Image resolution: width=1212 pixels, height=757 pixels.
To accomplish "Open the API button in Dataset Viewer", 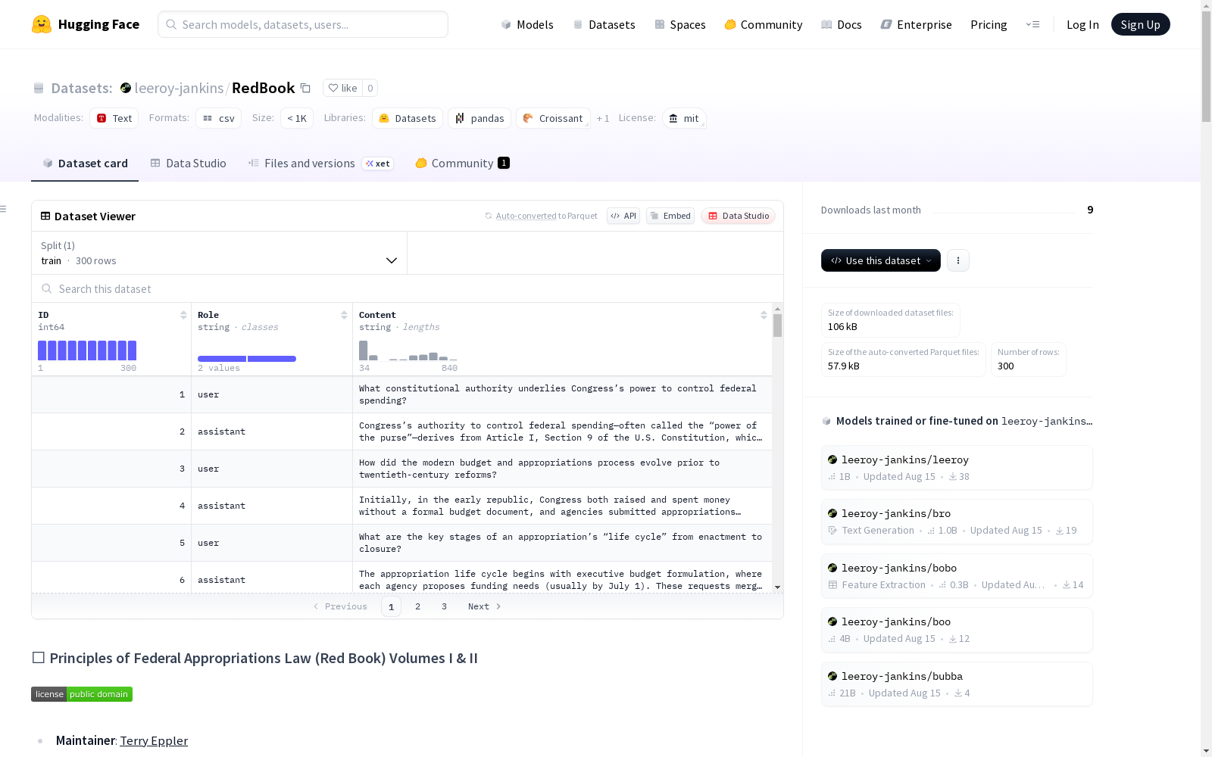I will point(623,216).
